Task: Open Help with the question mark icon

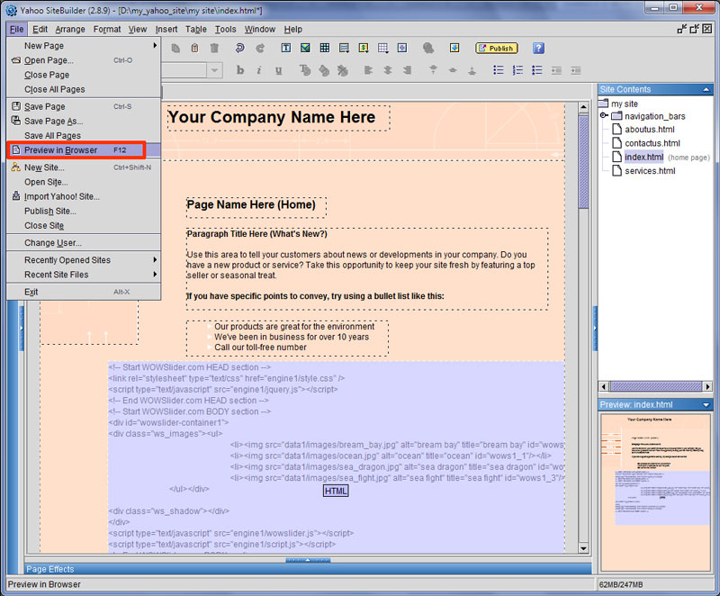Action: 538,49
